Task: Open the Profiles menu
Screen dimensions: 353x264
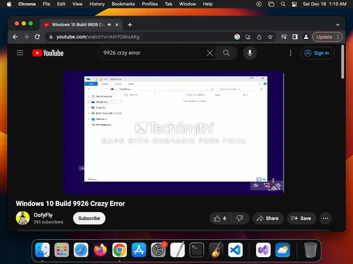Action: tap(150, 4)
